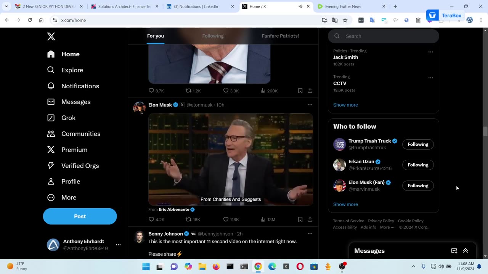
Task: Open options for Jack Smith trend
Action: coord(430,52)
